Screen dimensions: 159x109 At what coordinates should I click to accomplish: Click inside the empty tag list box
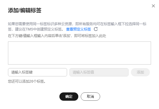pos(79,53)
